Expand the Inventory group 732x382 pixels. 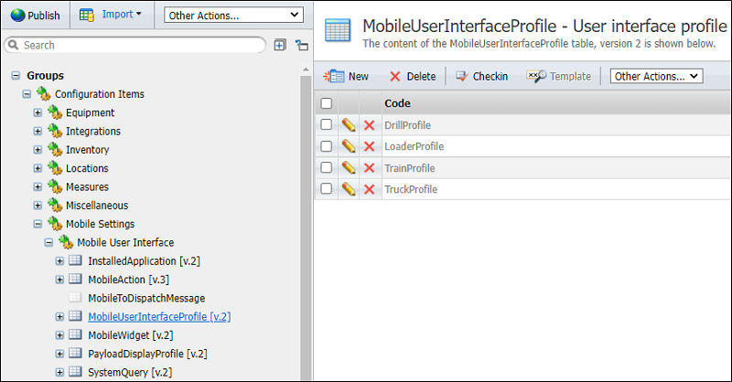pyautogui.click(x=38, y=150)
